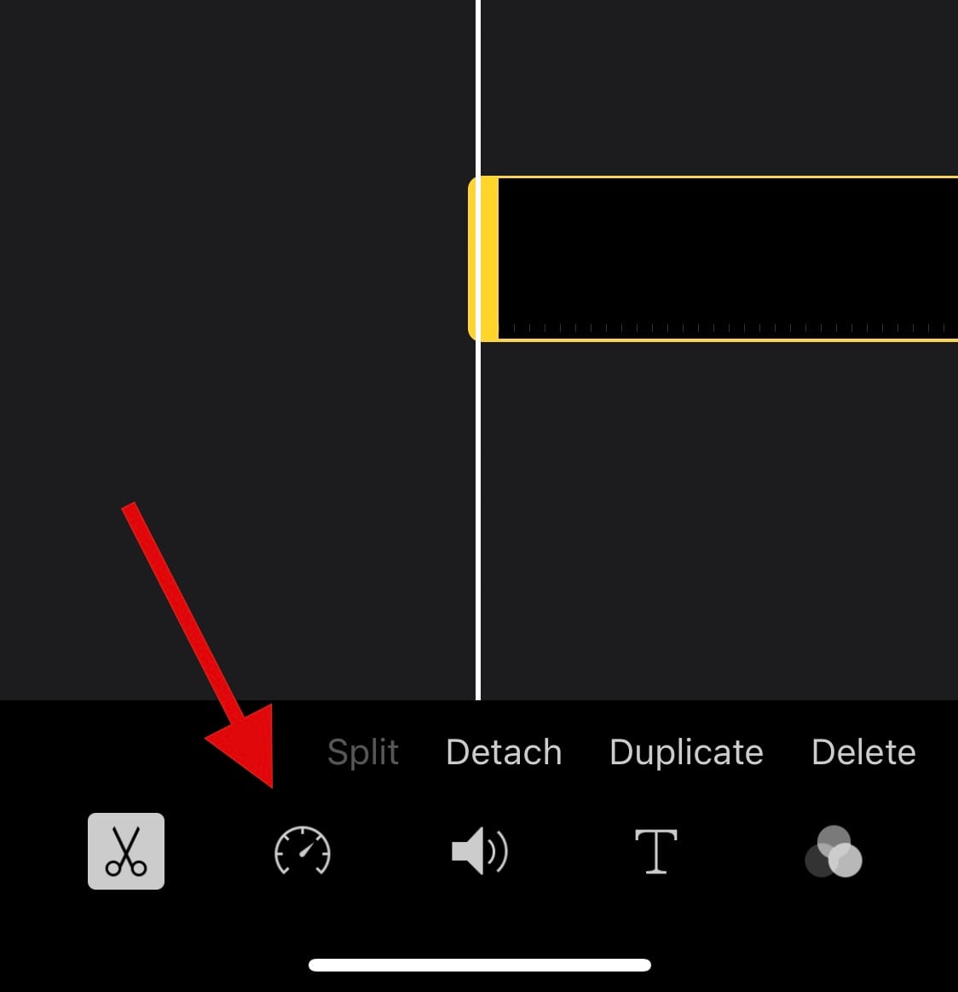Tap the playhead line below the clip
Image resolution: width=958 pixels, height=992 pixels.
(x=478, y=520)
